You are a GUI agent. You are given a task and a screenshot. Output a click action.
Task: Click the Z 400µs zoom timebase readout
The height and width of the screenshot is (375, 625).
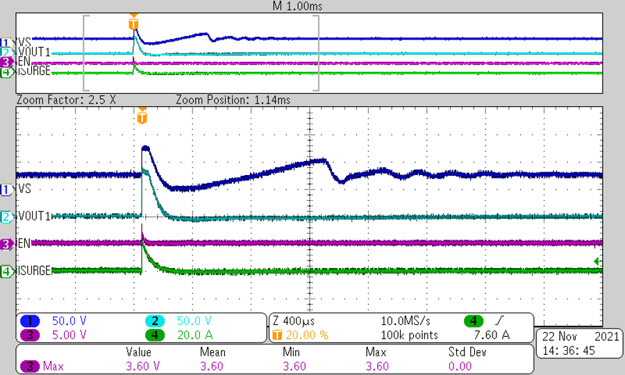[x=294, y=321]
